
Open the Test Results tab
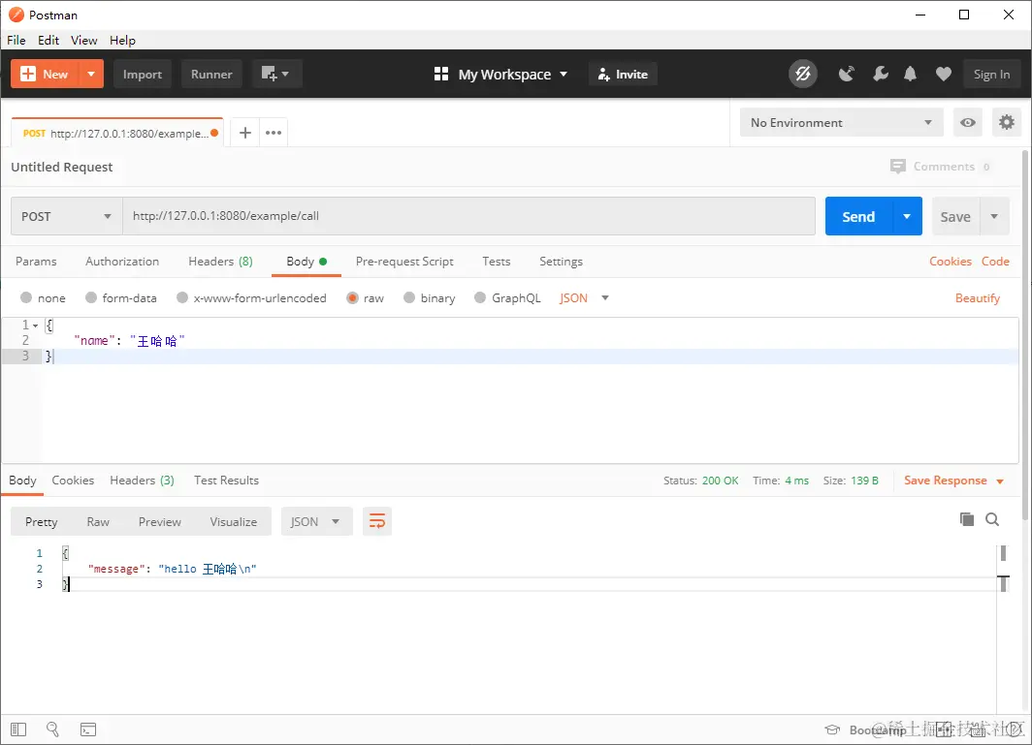(226, 480)
